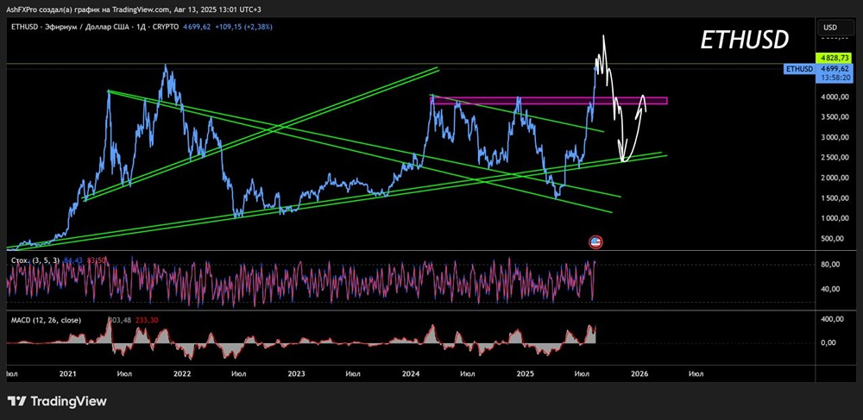
Task: Click the stochastic value 83,50
Action: [96, 260]
